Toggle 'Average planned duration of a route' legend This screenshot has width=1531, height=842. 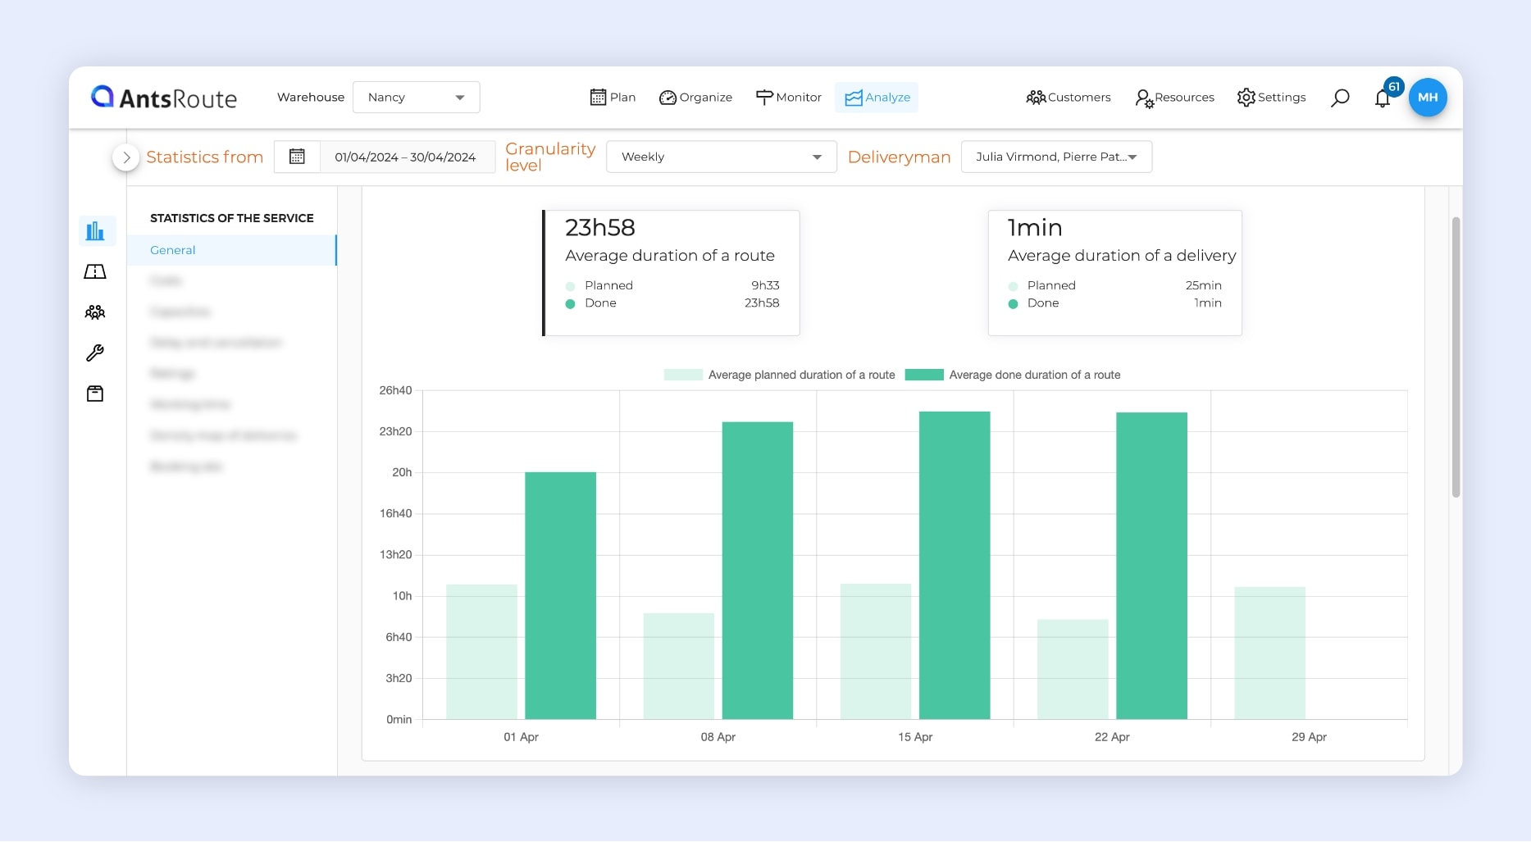779,375
